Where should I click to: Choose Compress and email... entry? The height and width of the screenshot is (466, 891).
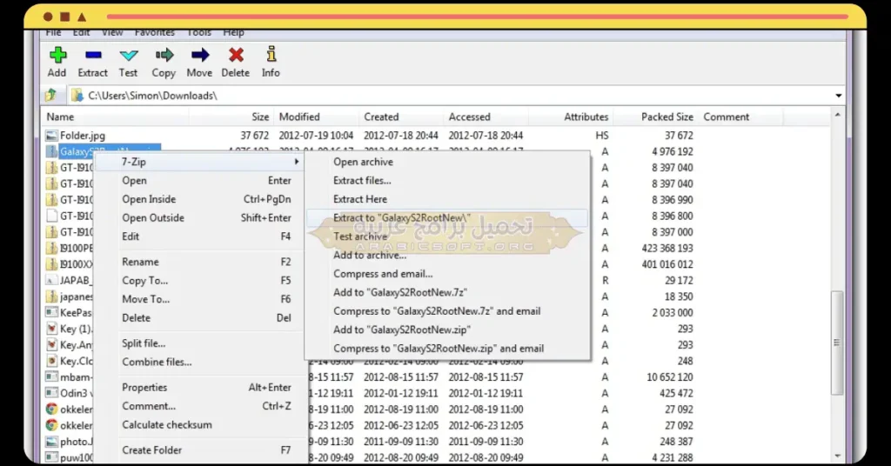(447, 274)
